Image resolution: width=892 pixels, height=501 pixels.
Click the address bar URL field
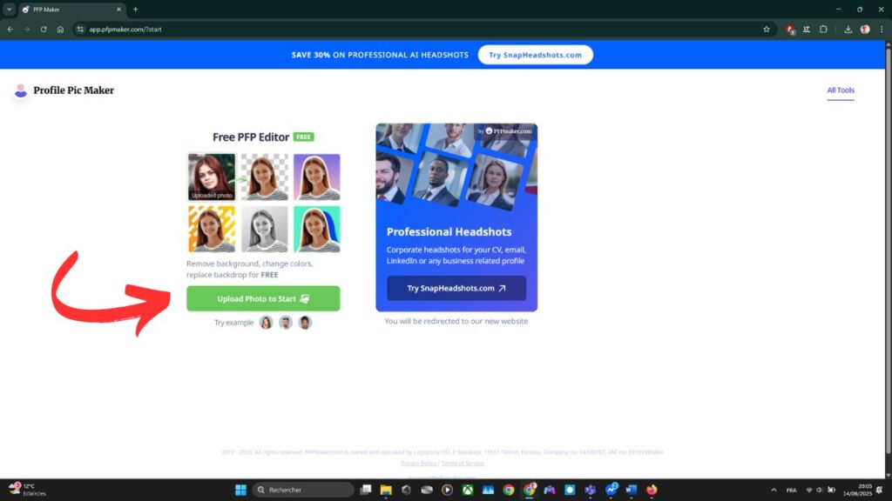pos(421,29)
